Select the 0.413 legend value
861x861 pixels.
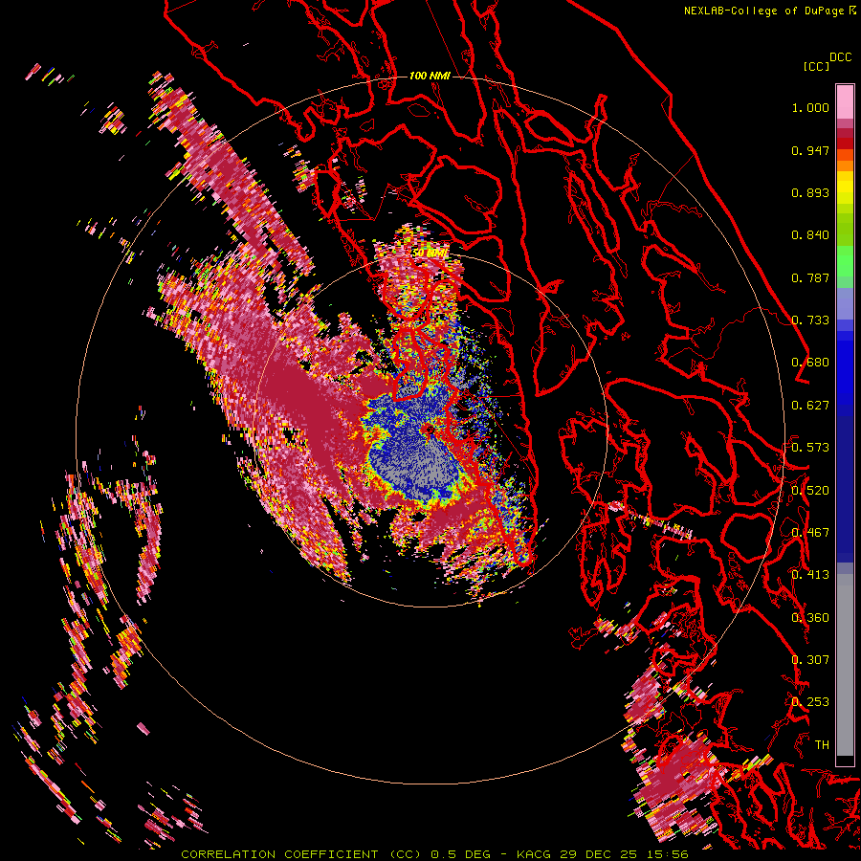(x=810, y=575)
